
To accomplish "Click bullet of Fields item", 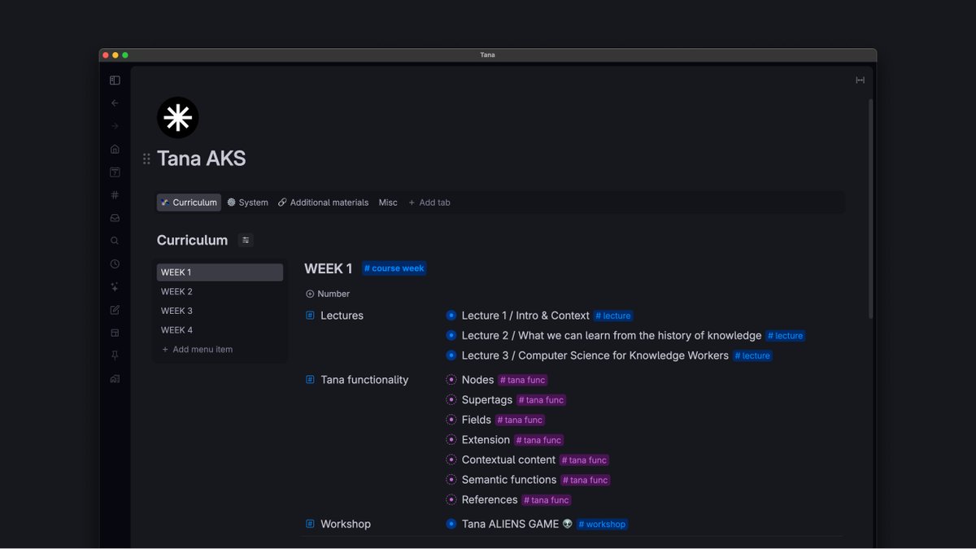I will click(x=451, y=420).
